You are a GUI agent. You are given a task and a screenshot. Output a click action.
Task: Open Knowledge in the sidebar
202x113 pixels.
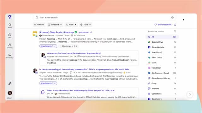[10, 56]
